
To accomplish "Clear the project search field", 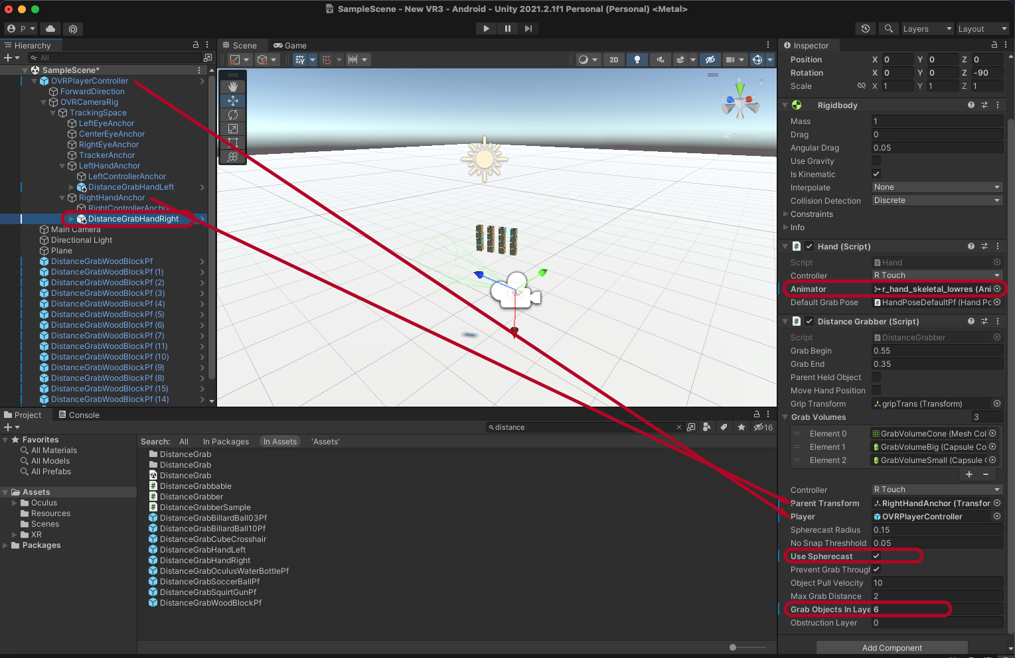I will 679,427.
